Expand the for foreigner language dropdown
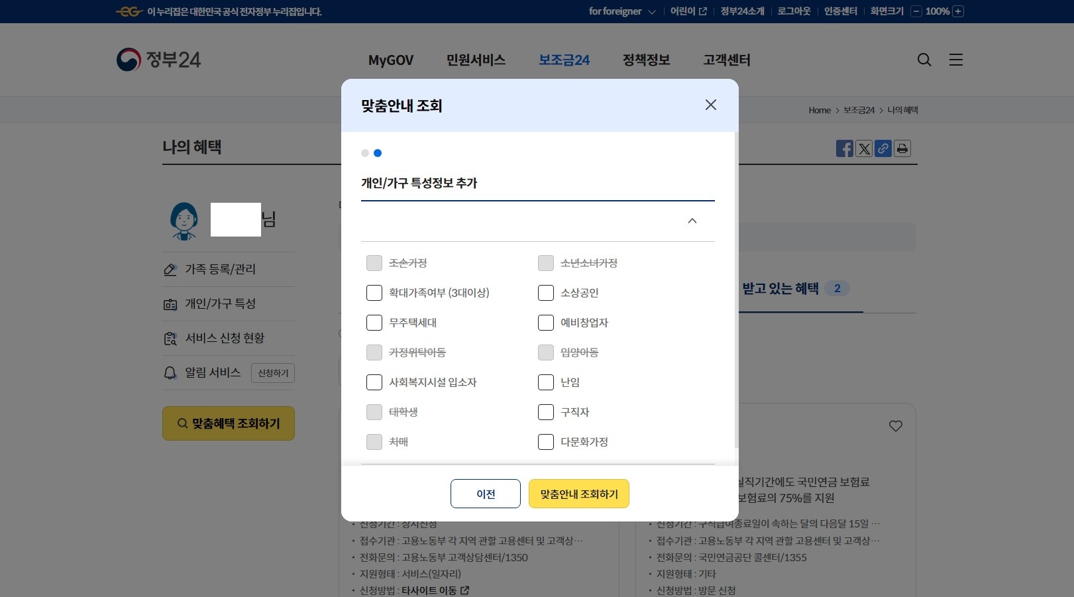Image resolution: width=1074 pixels, height=597 pixels. pyautogui.click(x=620, y=11)
